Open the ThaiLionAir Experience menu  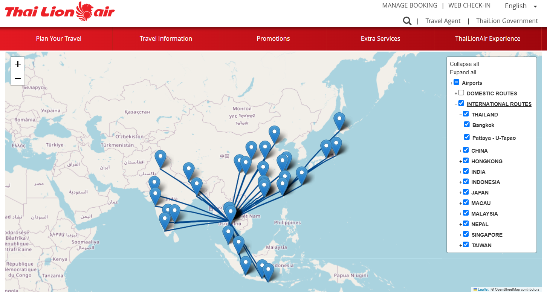[487, 38]
